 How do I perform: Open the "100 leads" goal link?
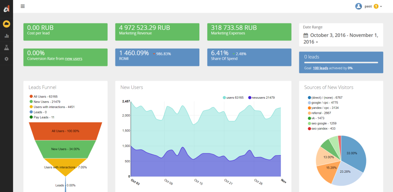coord(321,68)
